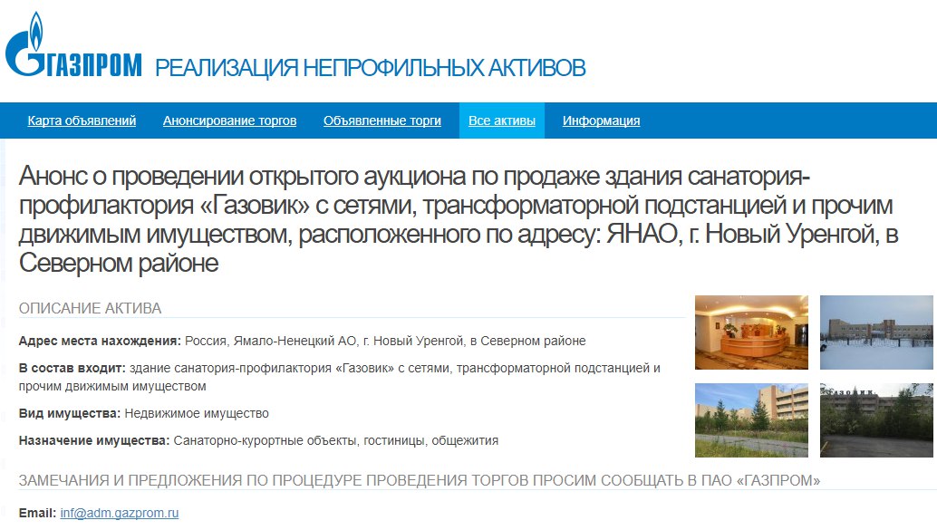Click the Email label

point(38,514)
